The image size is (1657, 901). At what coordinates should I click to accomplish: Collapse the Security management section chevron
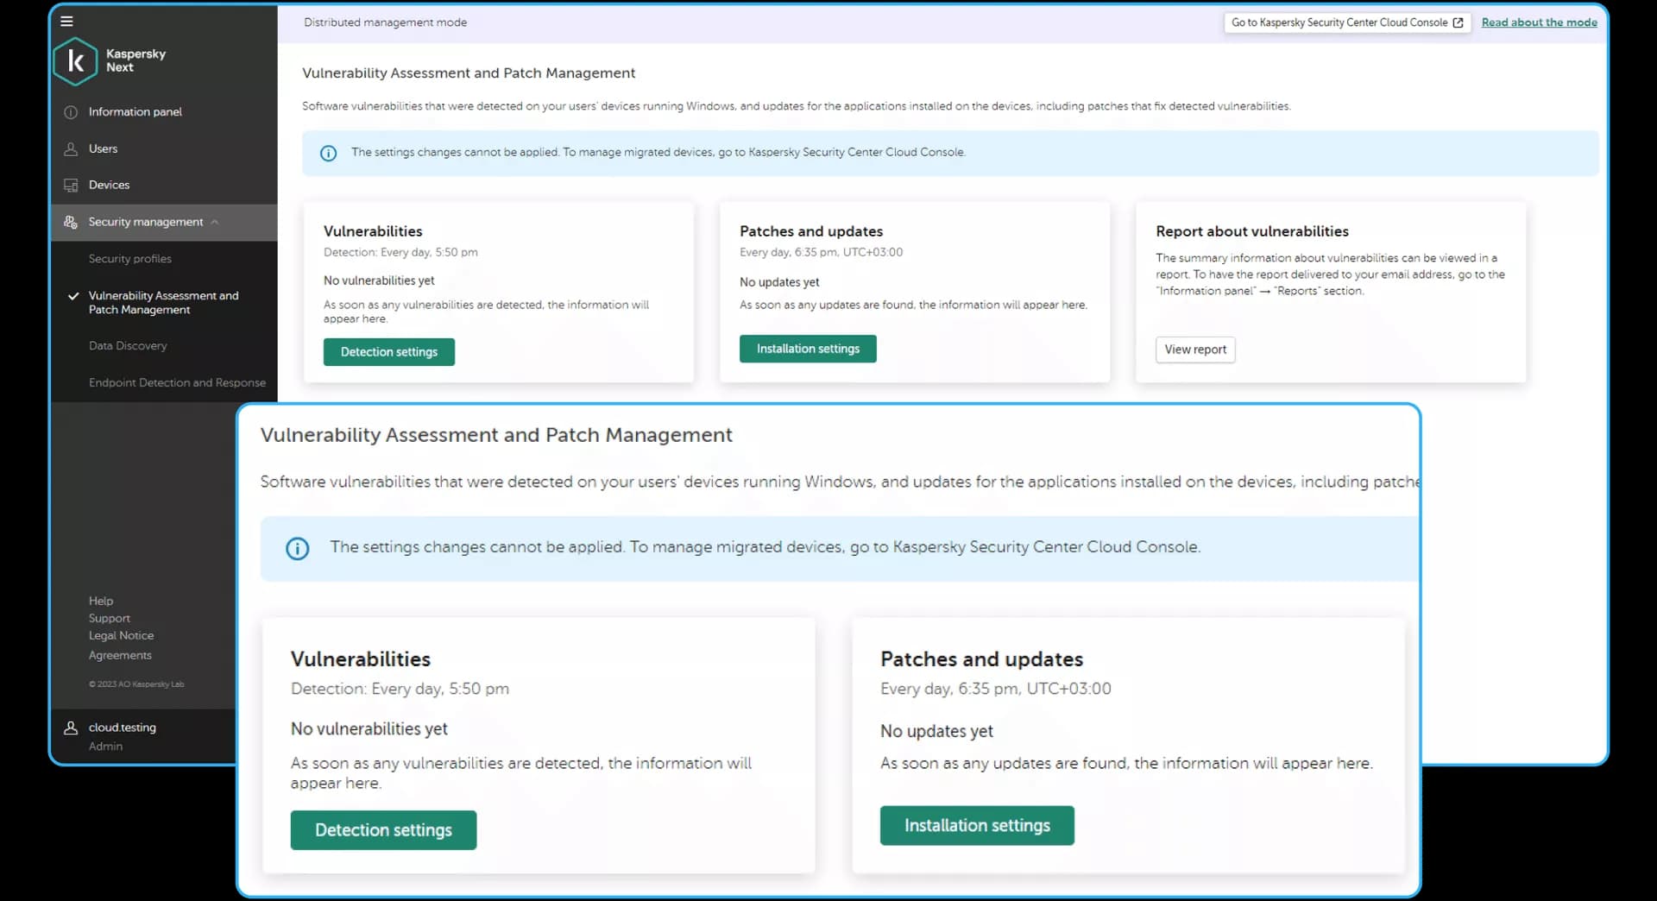coord(215,223)
